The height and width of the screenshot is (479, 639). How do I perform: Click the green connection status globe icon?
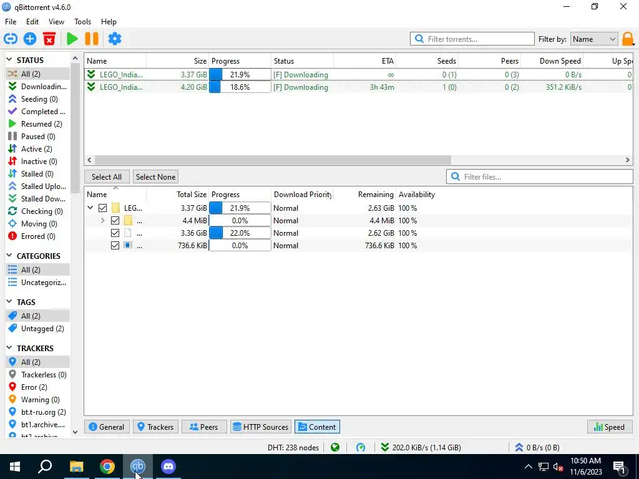coord(335,448)
